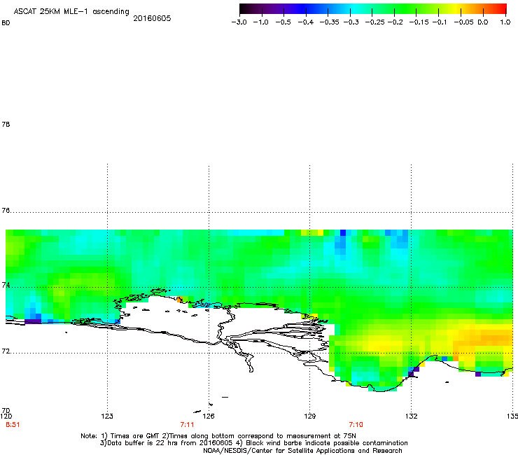Click the 'Times are GMT' note line
Screen dimensions: 518x455
(x=218, y=436)
